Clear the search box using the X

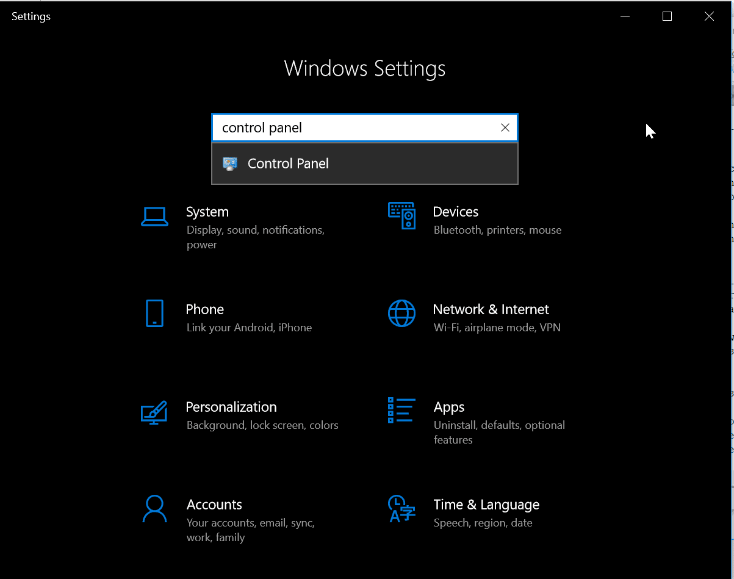tap(505, 128)
